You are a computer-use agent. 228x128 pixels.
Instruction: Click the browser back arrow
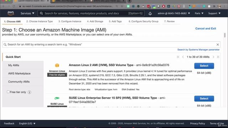[4, 6]
